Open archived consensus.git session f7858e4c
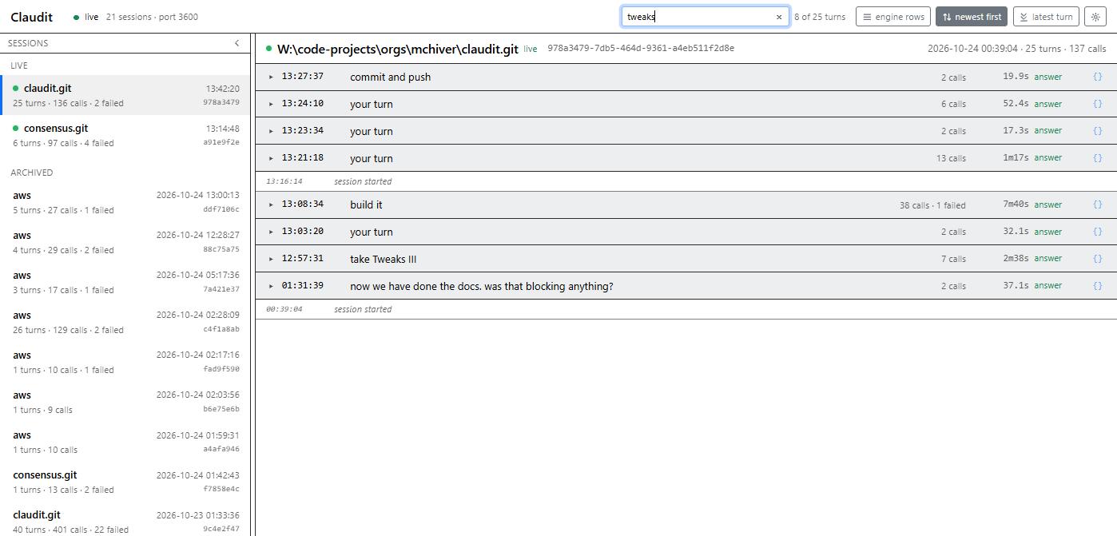 click(x=125, y=482)
